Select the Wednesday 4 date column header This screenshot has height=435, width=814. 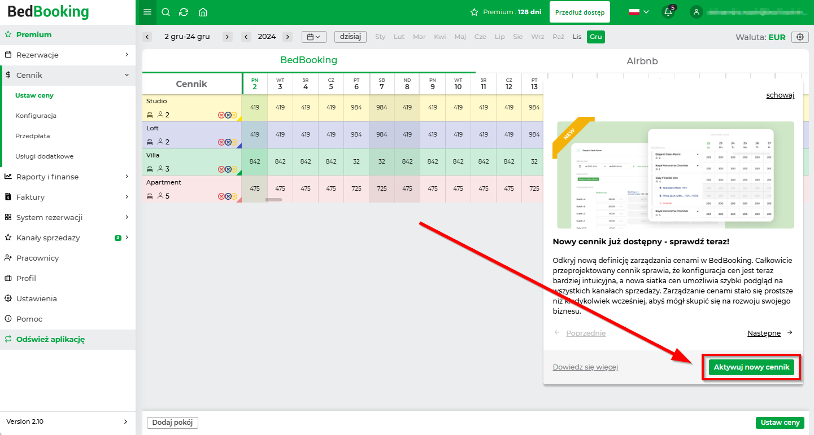(x=306, y=84)
